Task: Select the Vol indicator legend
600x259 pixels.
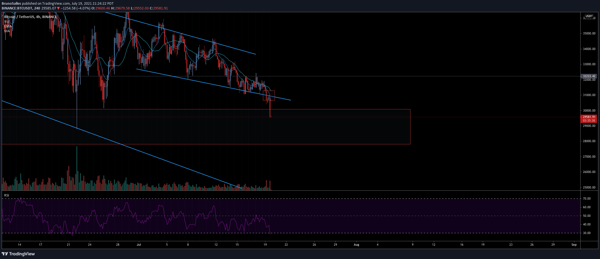Action: coord(7,22)
